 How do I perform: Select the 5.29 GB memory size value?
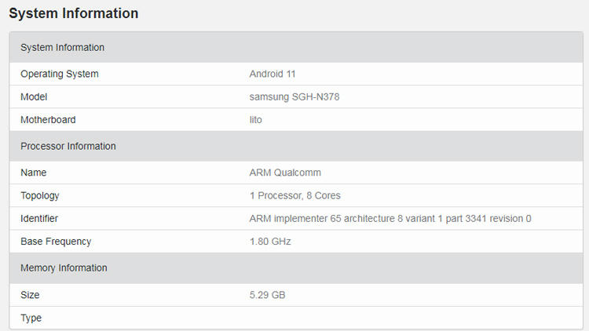coord(268,295)
